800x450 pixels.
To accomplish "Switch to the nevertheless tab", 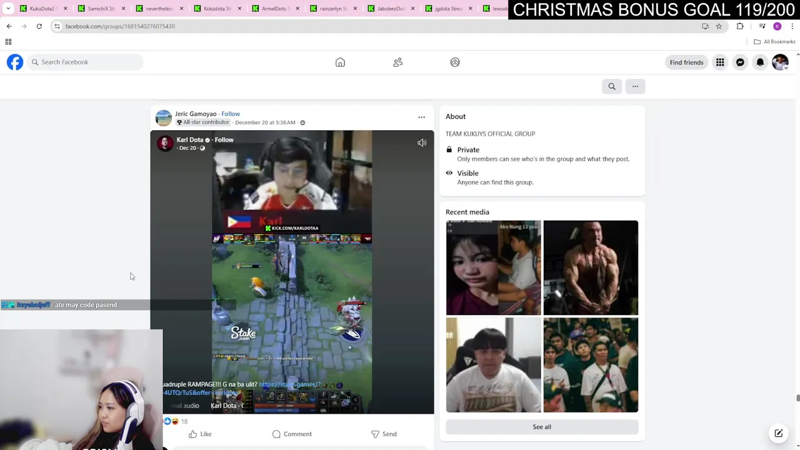I will click(159, 9).
